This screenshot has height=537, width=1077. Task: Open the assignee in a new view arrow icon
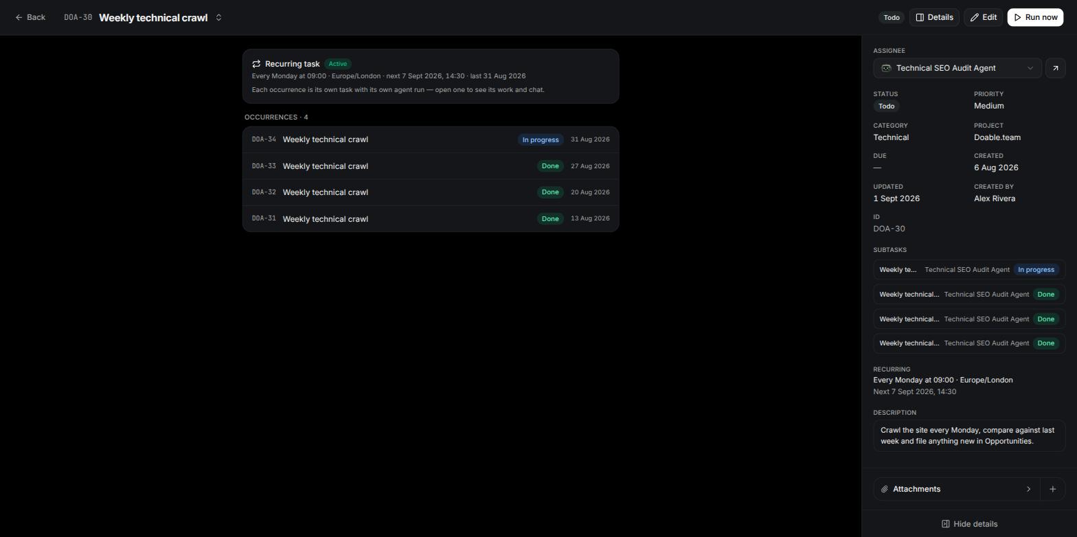1055,68
